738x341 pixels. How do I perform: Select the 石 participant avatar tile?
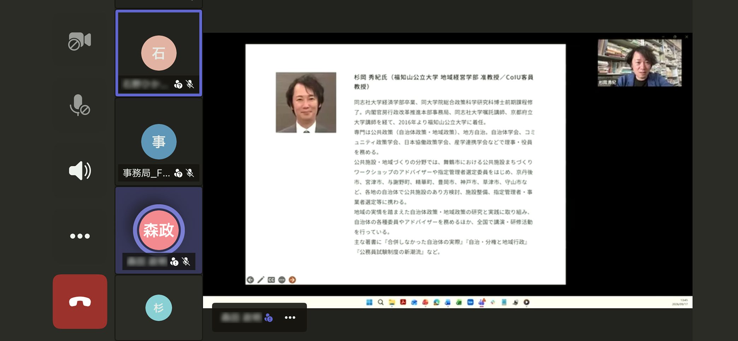coord(159,53)
